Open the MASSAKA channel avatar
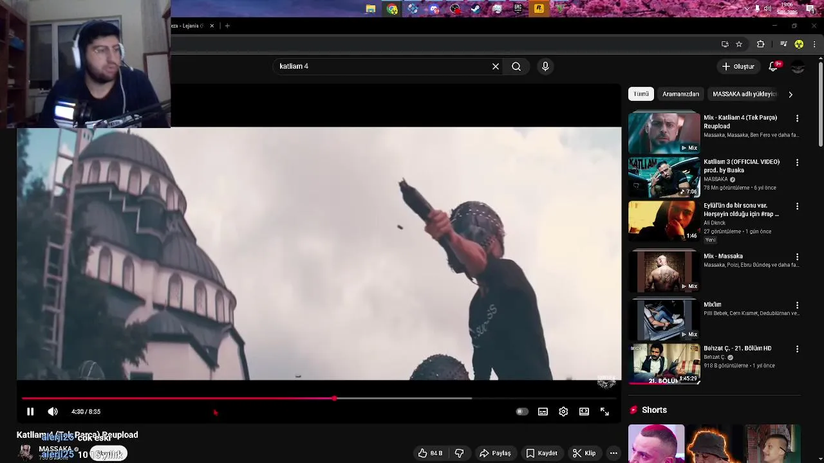 click(x=26, y=453)
